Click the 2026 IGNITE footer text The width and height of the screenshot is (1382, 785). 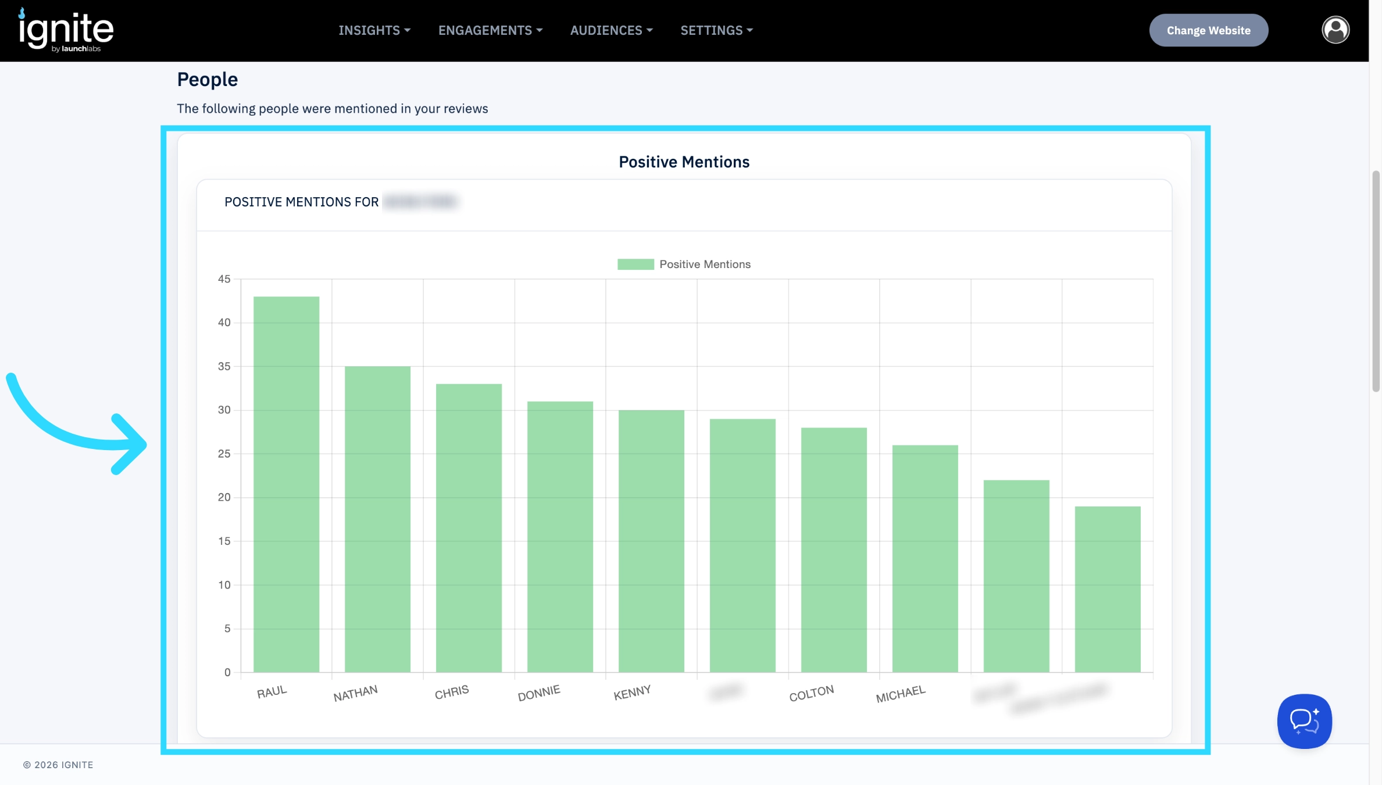tap(58, 765)
